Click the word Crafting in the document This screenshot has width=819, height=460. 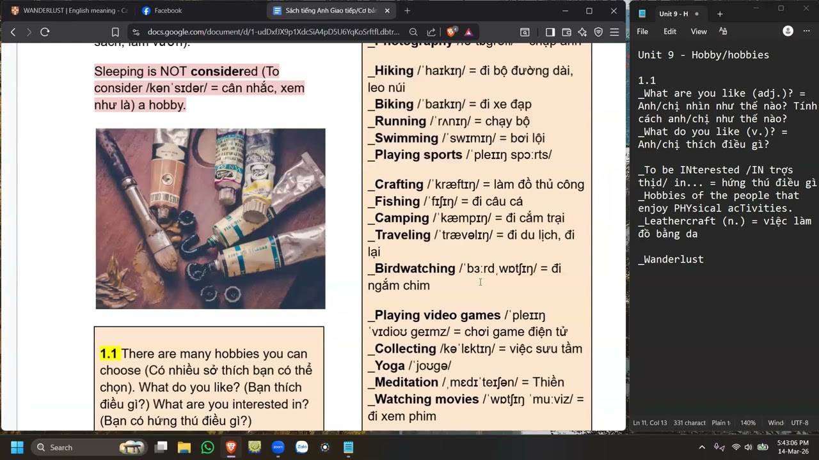(399, 185)
